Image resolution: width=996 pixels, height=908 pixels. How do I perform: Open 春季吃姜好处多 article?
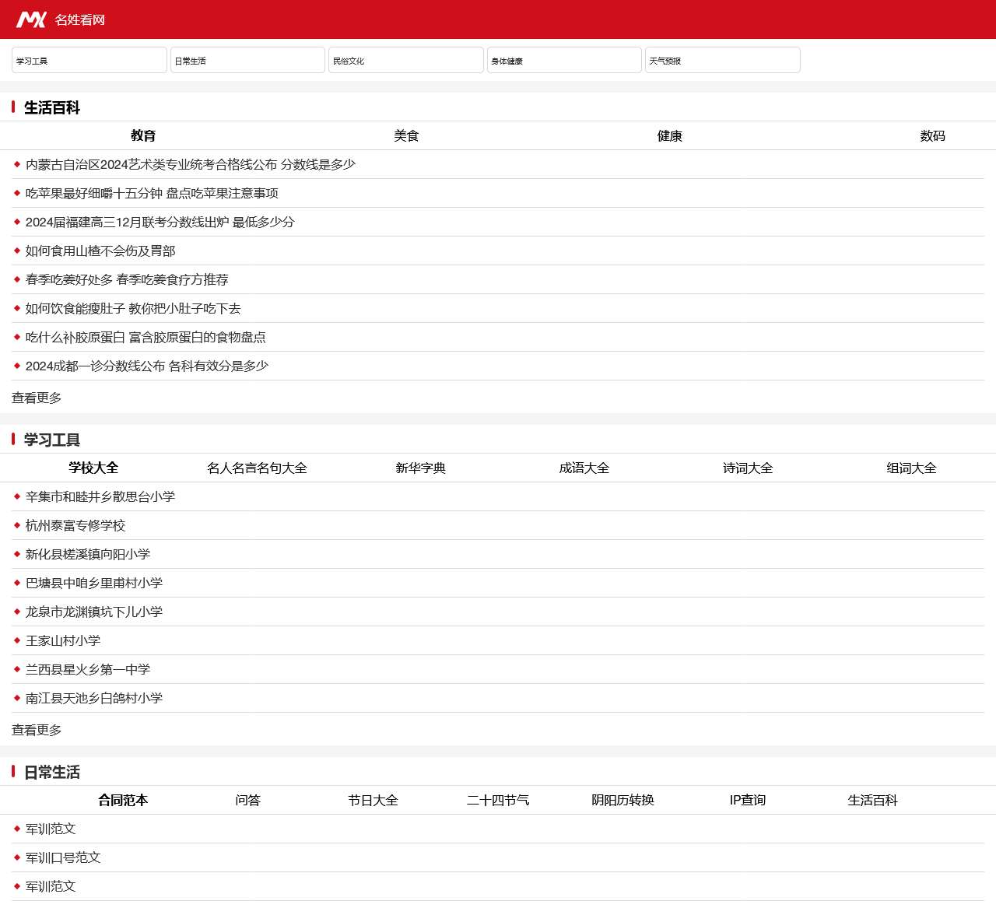pyautogui.click(x=127, y=279)
